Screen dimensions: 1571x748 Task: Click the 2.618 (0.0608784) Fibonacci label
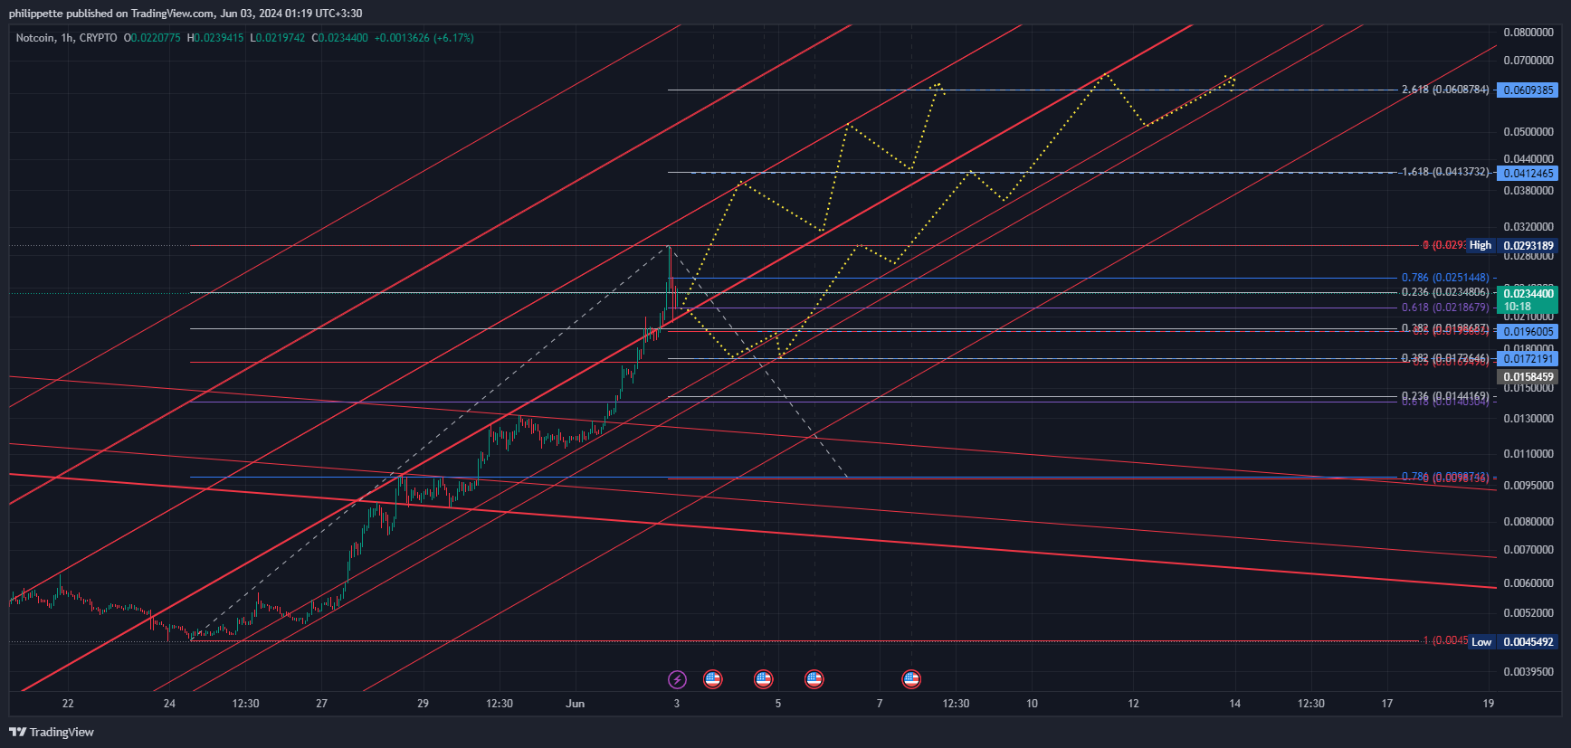point(1444,90)
